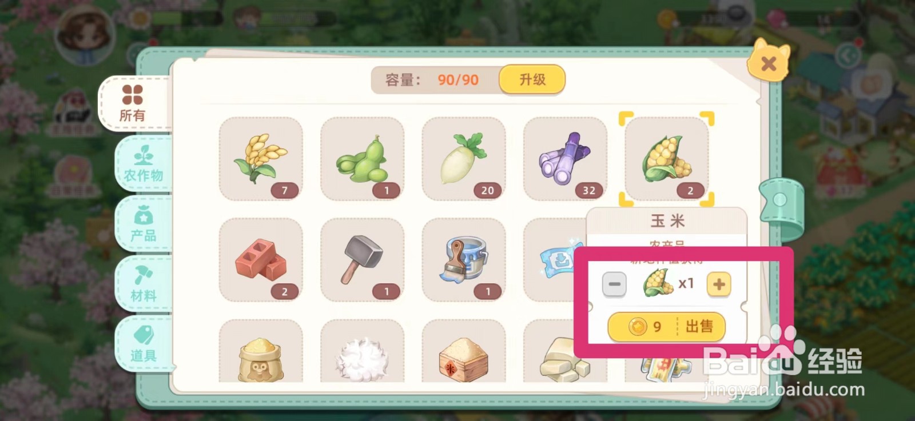The height and width of the screenshot is (421, 915).
Task: Select the corn item slot
Action: [667, 158]
